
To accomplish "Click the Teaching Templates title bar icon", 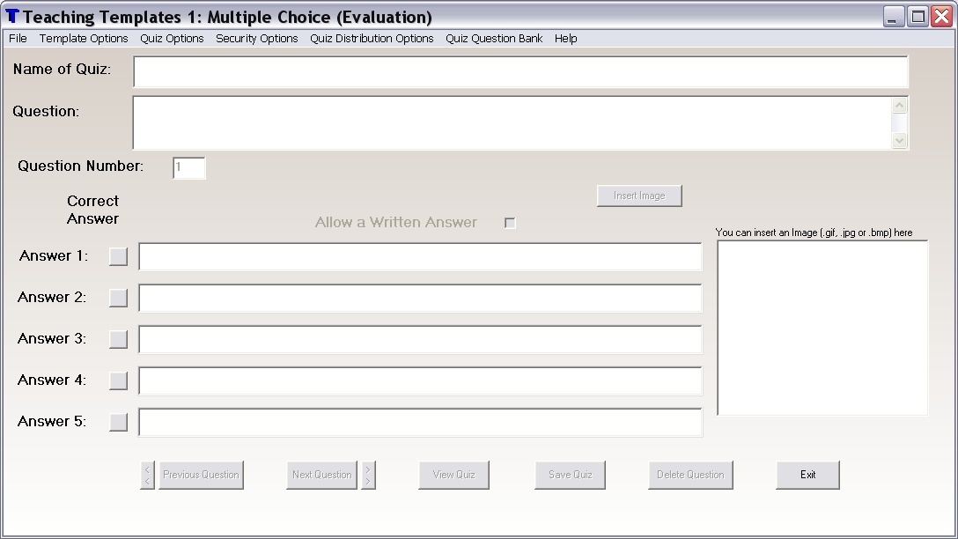I will point(12,17).
